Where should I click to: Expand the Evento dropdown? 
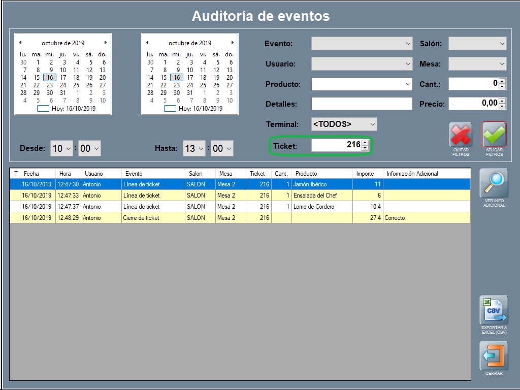pyautogui.click(x=408, y=44)
